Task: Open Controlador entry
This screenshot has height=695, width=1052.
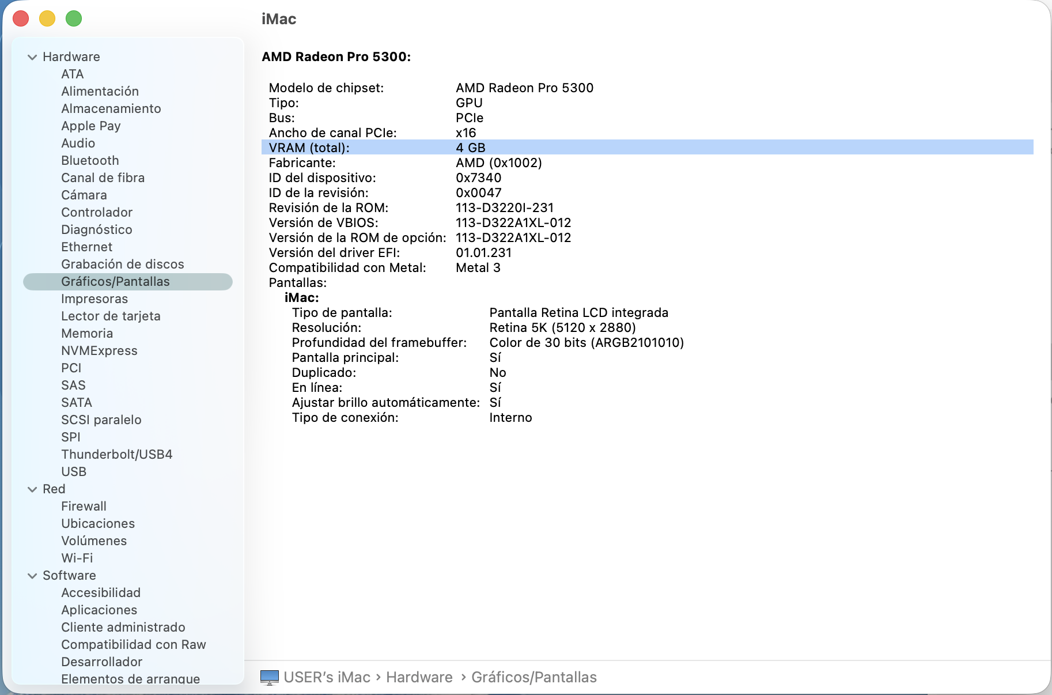Action: (x=97, y=213)
